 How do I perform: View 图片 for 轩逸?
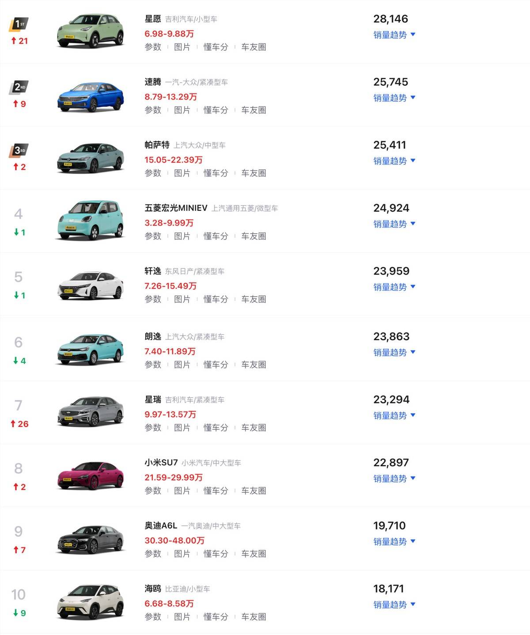point(182,300)
